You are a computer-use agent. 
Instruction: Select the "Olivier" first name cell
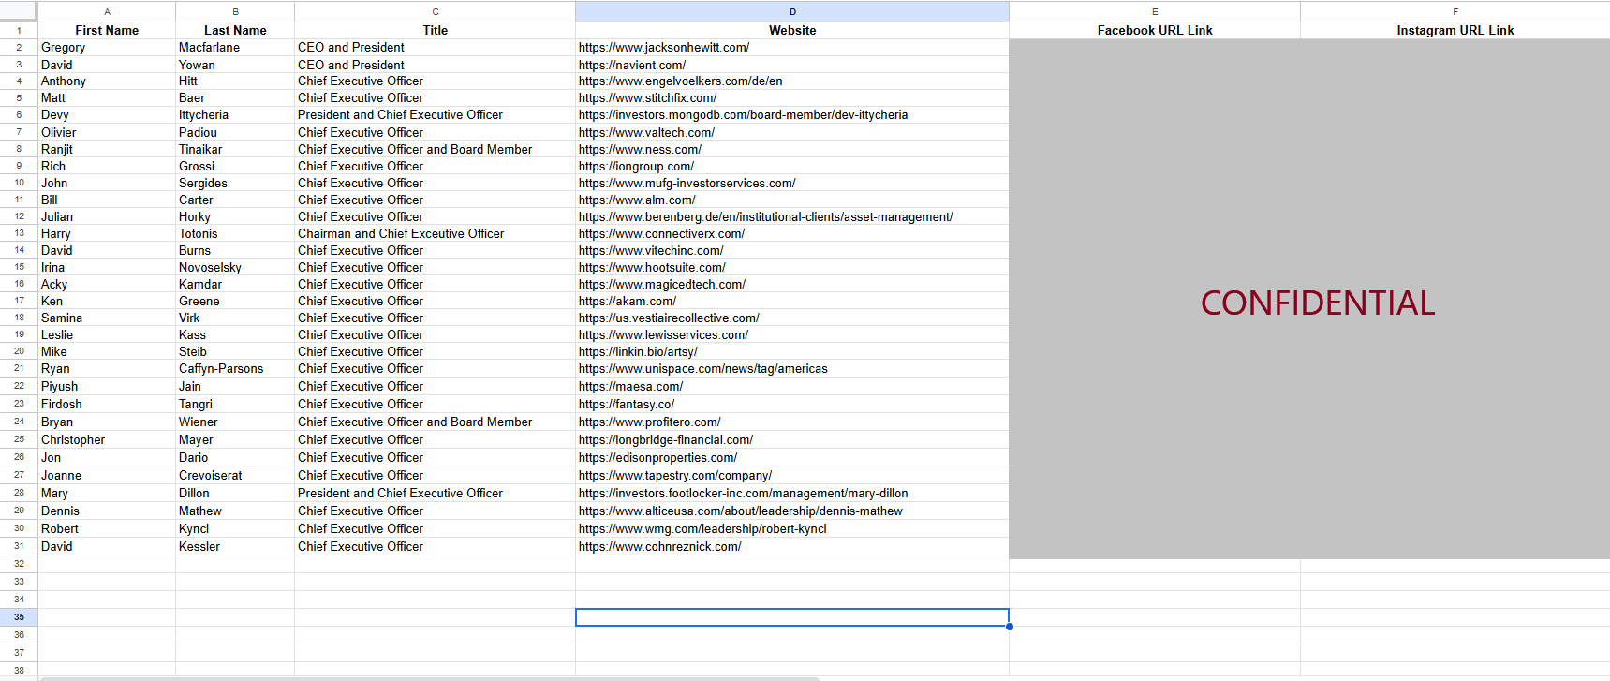(107, 132)
